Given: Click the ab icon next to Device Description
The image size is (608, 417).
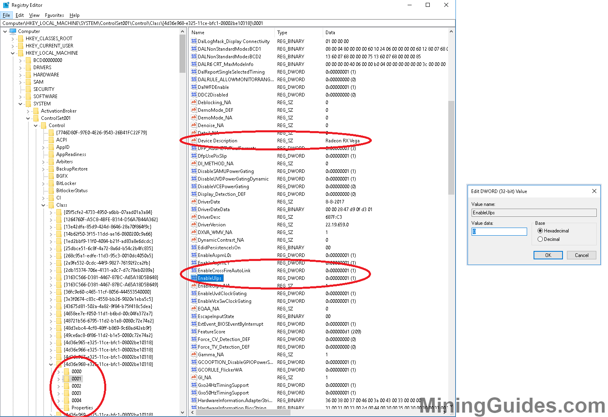Looking at the screenshot, I should pos(194,140).
